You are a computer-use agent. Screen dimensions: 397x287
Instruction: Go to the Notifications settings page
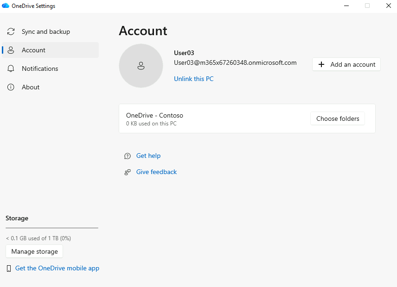(x=50, y=69)
